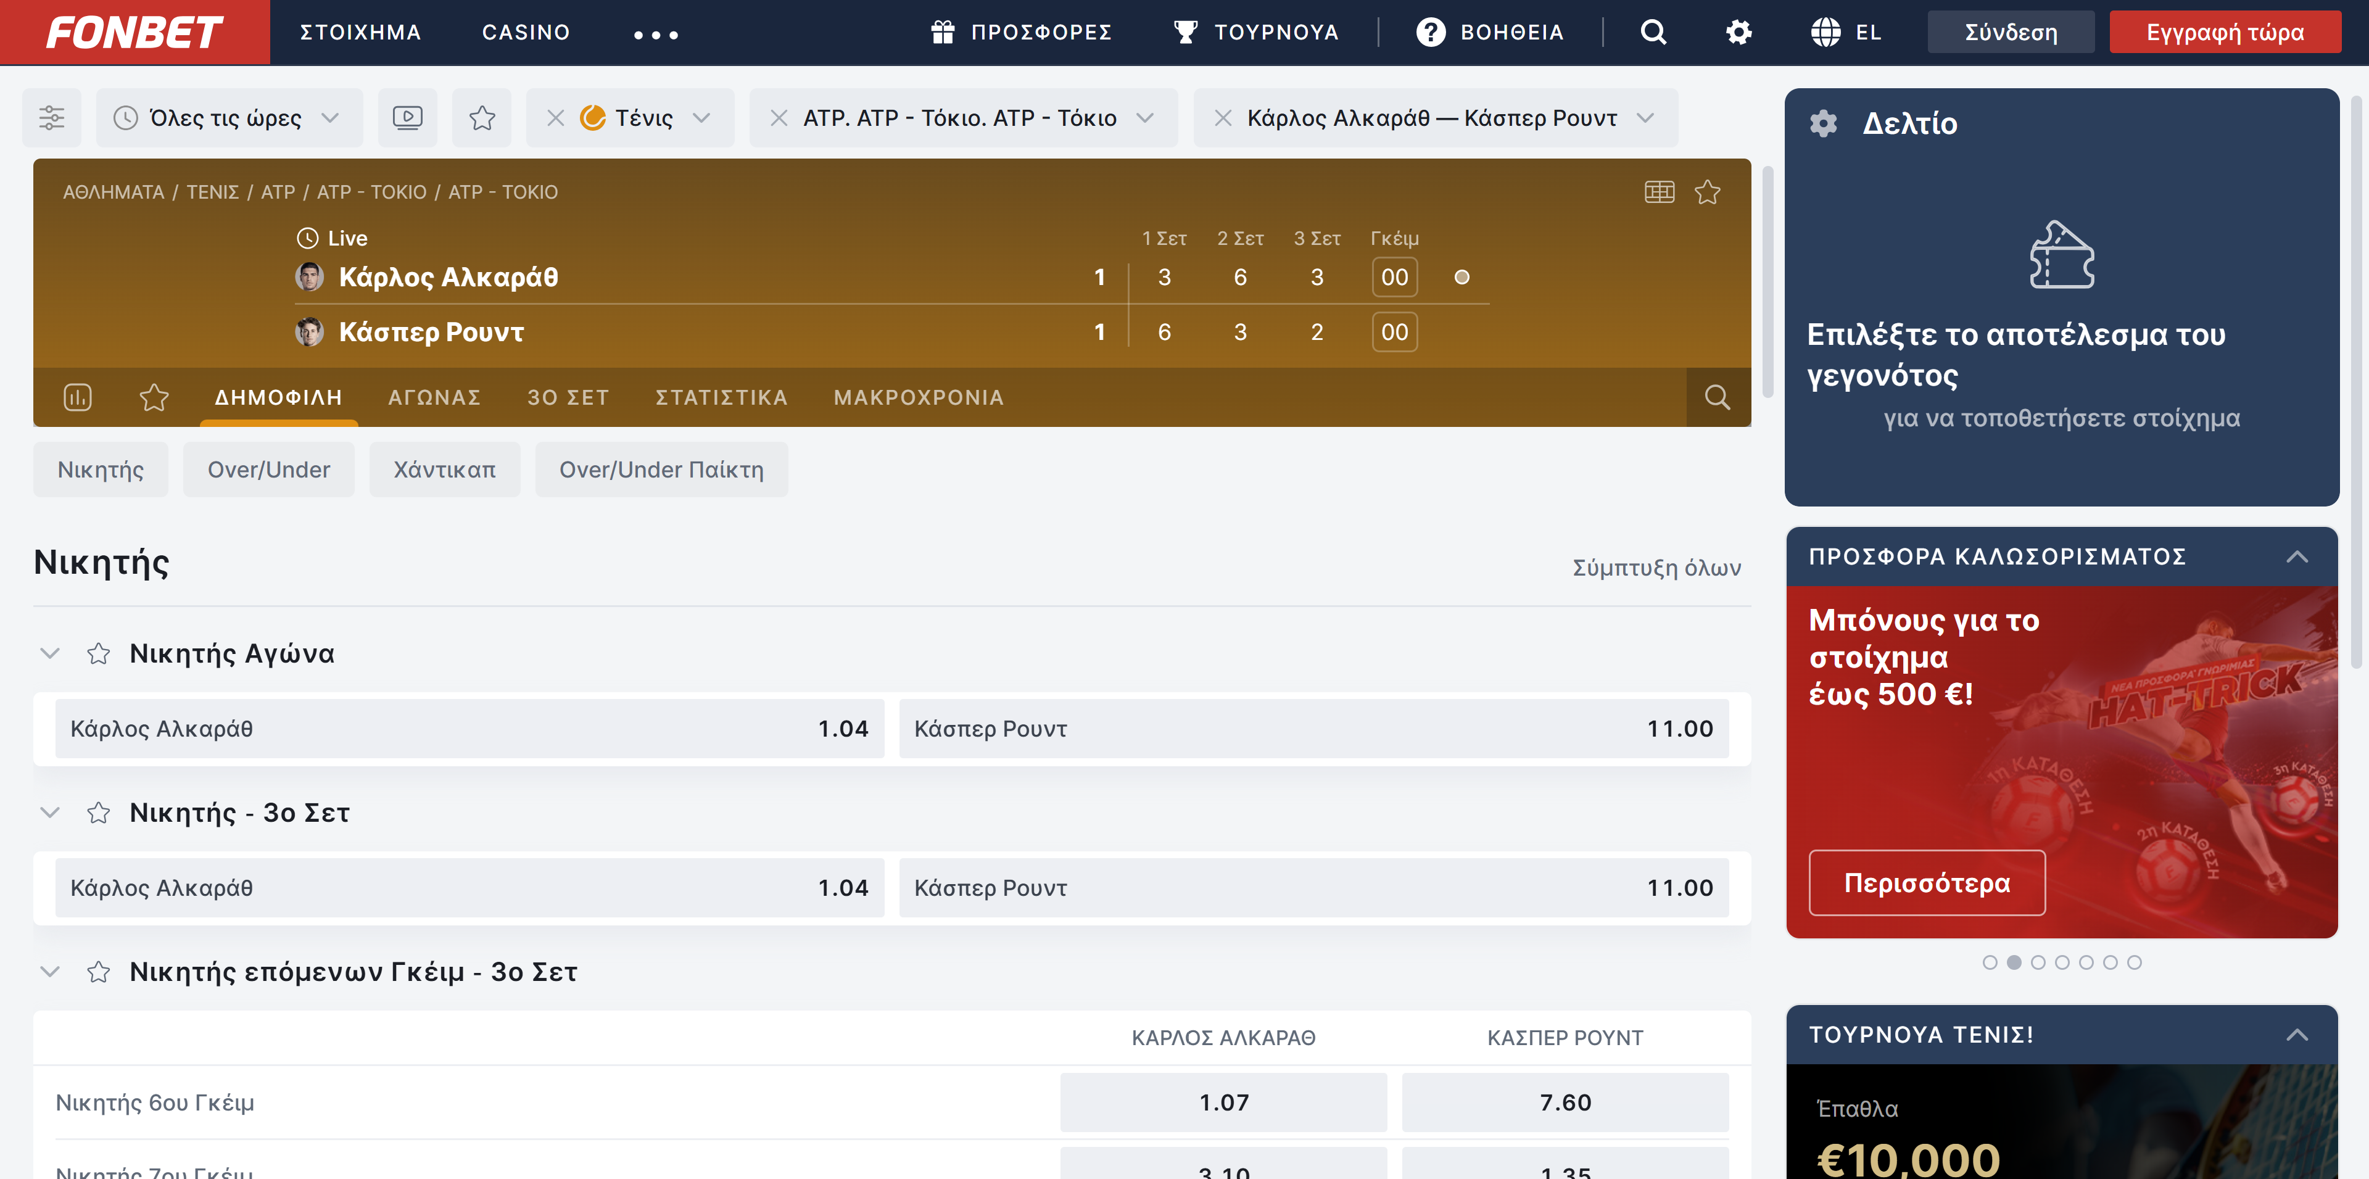Click Σύνδεση login button
The width and height of the screenshot is (2369, 1179).
pyautogui.click(x=2011, y=32)
